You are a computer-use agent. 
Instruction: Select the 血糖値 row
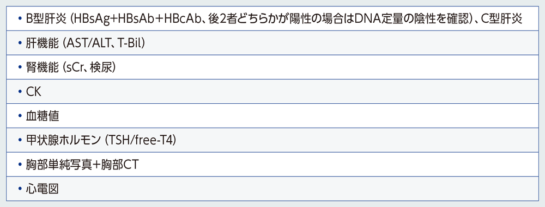click(272, 116)
